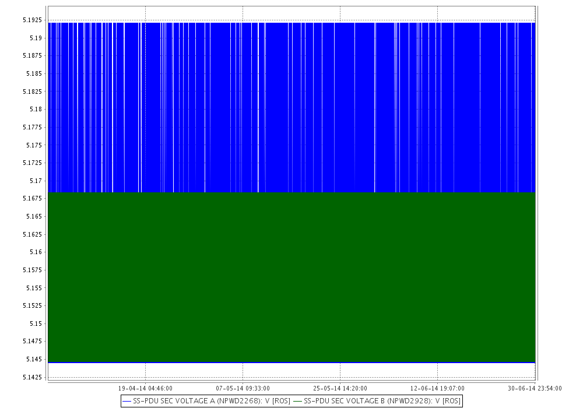The width and height of the screenshot is (583, 408).
Task: Click y-axis value 5.145
Action: (34, 359)
